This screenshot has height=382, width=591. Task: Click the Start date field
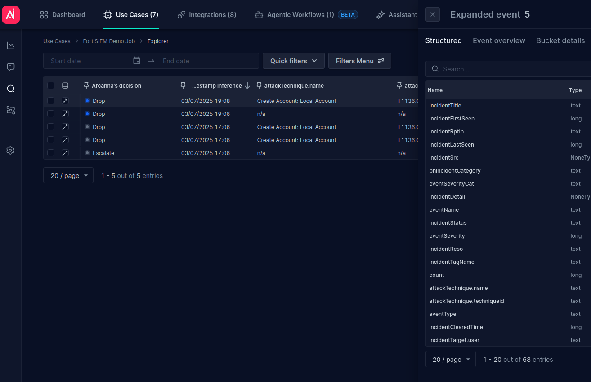pos(90,61)
